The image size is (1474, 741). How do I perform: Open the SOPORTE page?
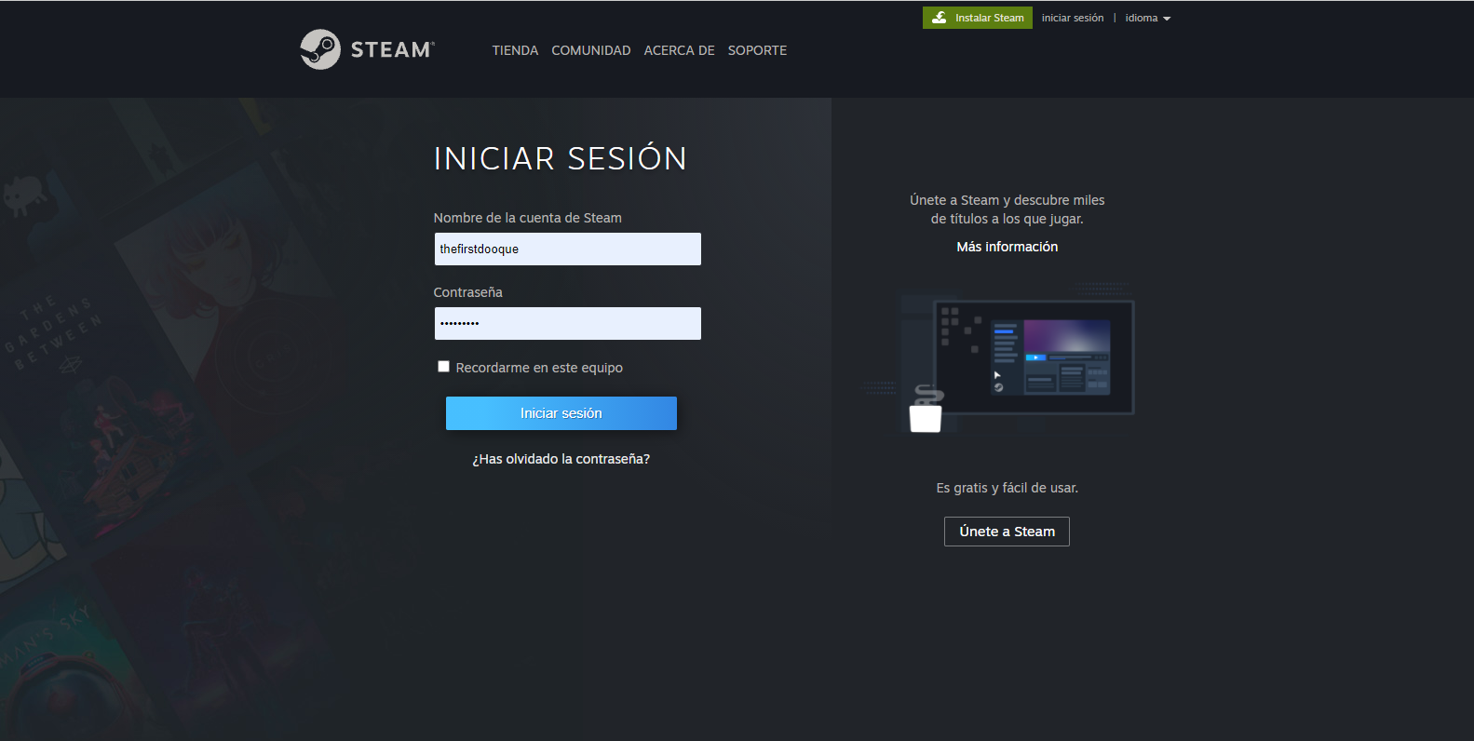(x=757, y=50)
